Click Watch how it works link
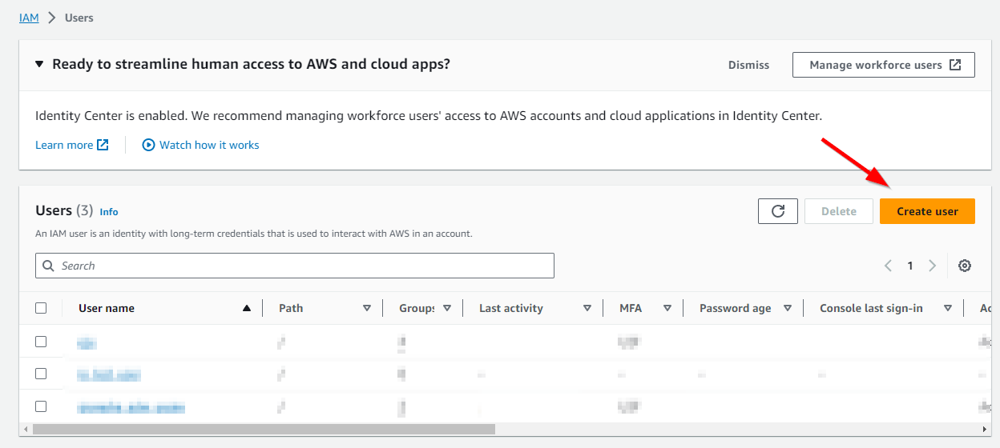Screen dimensions: 1000x448 click(x=200, y=145)
